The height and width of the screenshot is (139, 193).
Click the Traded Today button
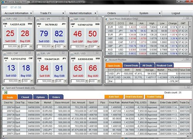(x=154, y=97)
